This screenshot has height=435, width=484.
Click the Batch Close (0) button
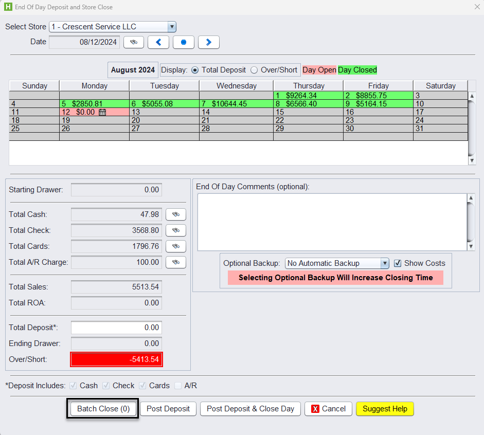pos(103,409)
